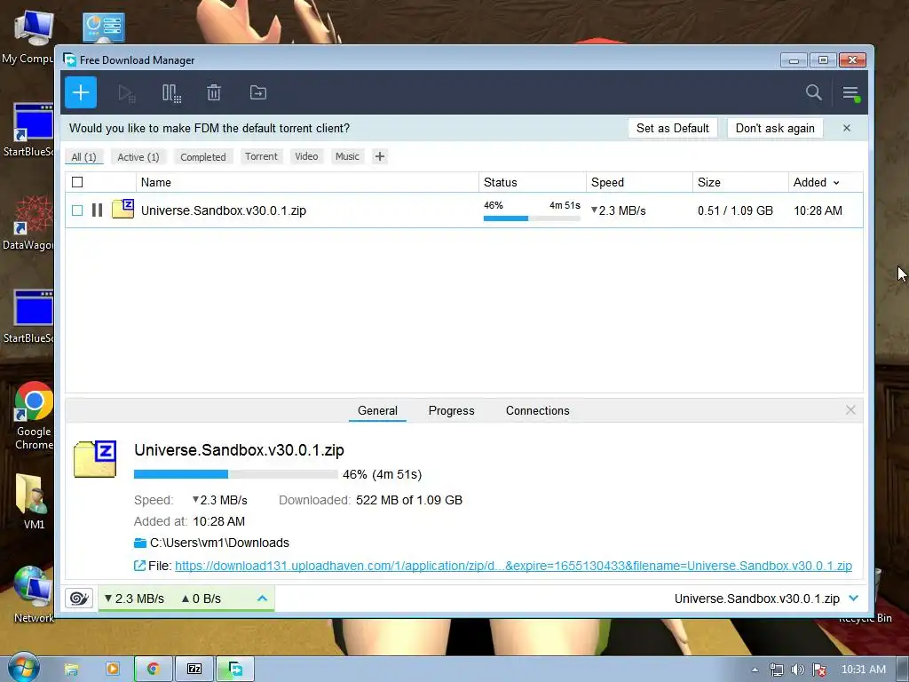Sort downloads by Status column header
The image size is (909, 682).
tap(533, 182)
